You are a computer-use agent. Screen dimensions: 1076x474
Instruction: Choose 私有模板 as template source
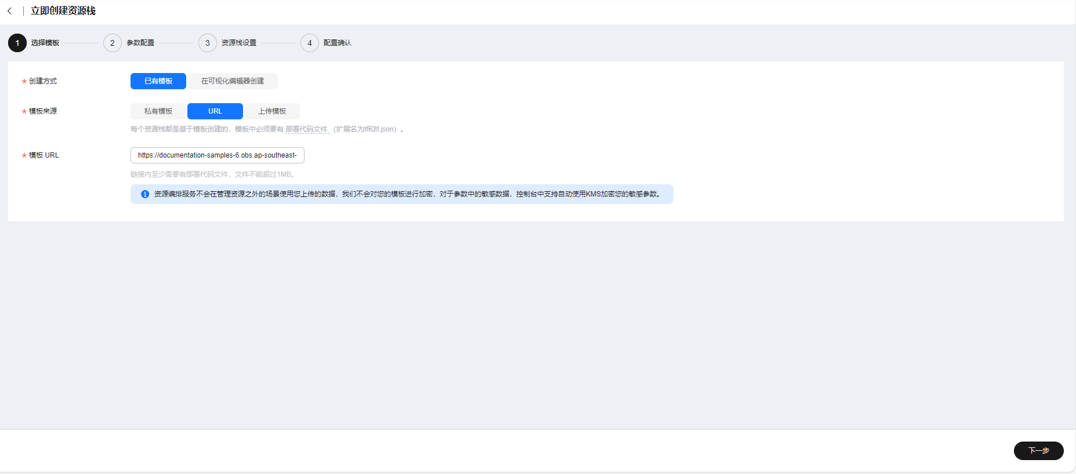click(158, 111)
